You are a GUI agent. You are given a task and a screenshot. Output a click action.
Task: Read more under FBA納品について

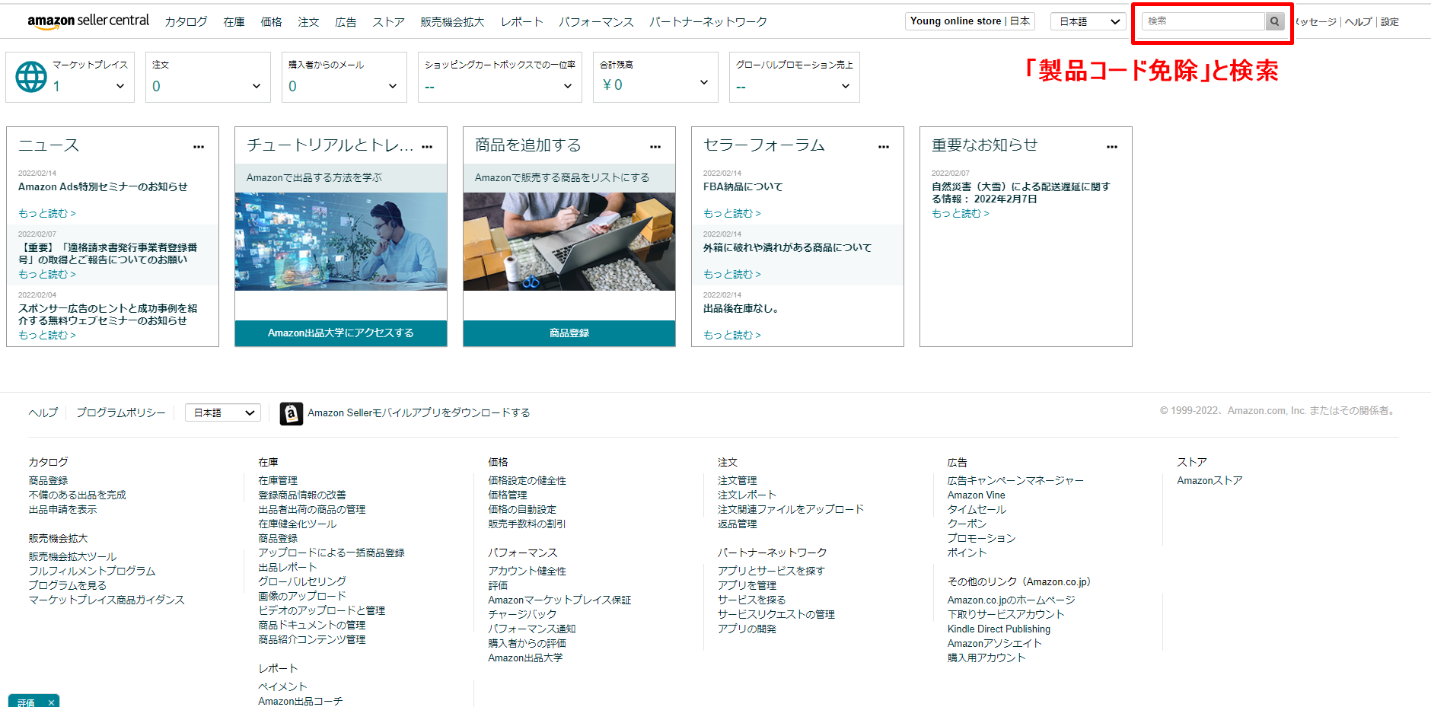(732, 214)
